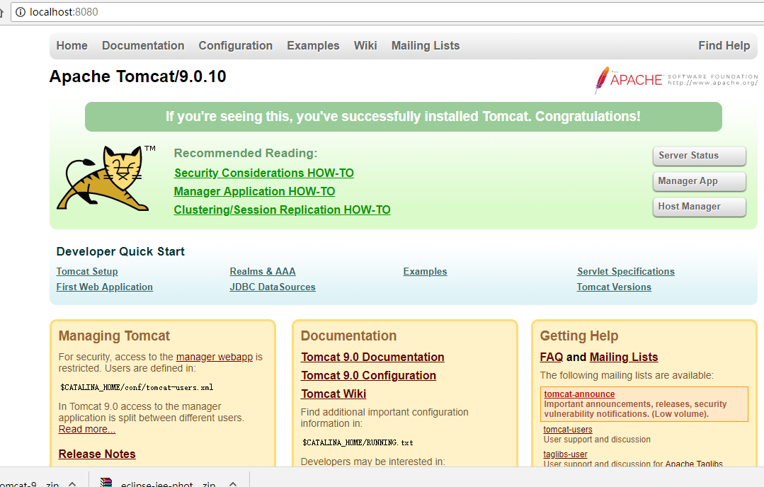Click the Developer Quick Start heading

[120, 251]
